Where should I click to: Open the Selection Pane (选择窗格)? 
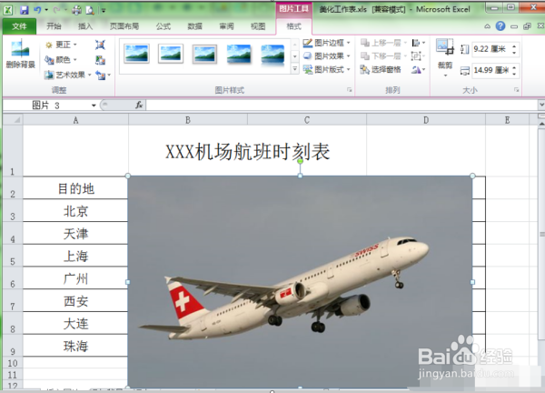coord(381,70)
